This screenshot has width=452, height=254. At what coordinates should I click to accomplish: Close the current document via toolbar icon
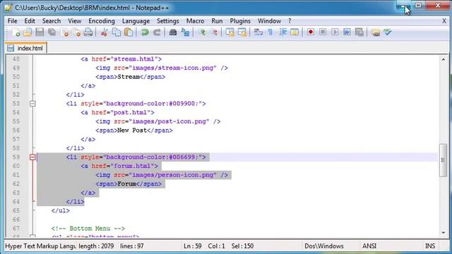[64, 32]
